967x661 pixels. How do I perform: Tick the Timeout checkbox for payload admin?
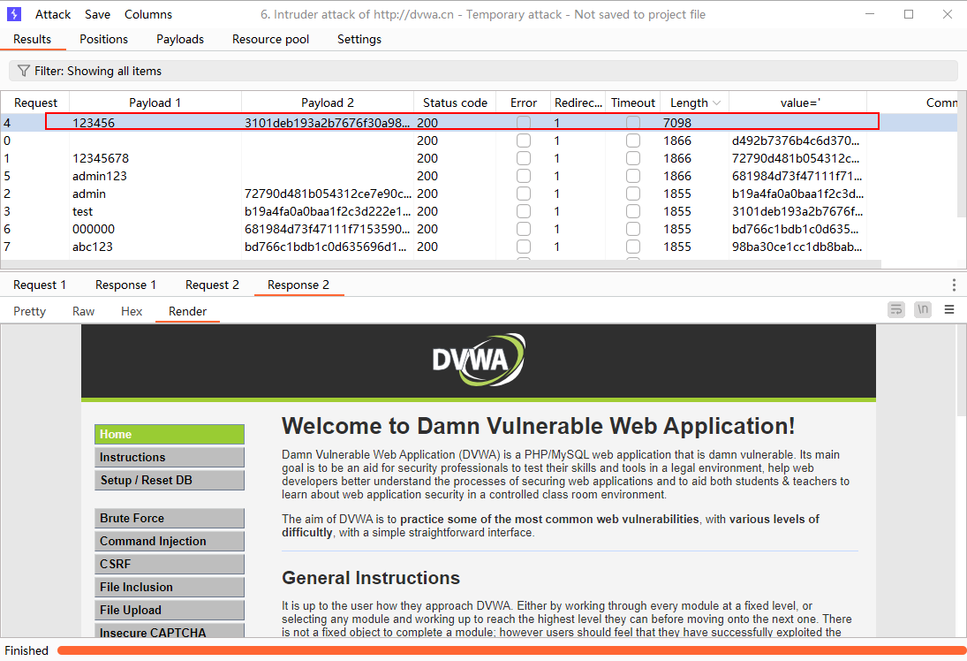pos(633,194)
